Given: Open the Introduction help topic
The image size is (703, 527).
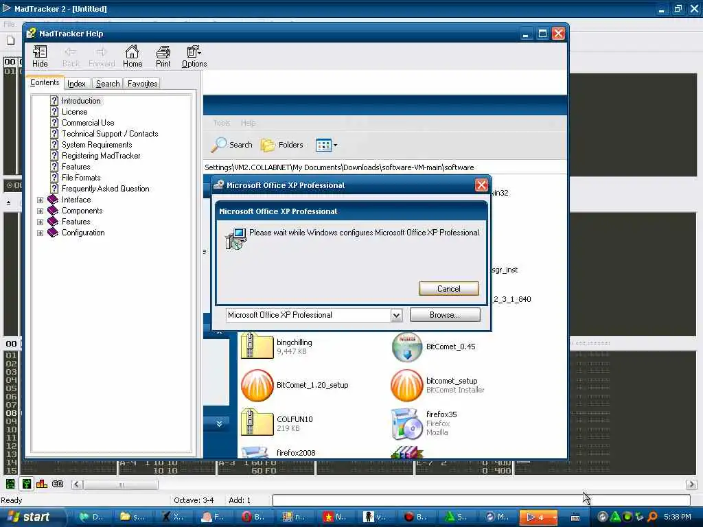Looking at the screenshot, I should click(x=81, y=101).
